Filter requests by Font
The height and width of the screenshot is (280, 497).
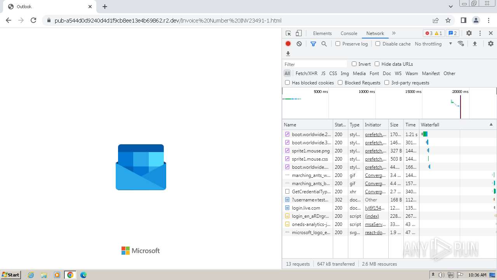374,73
